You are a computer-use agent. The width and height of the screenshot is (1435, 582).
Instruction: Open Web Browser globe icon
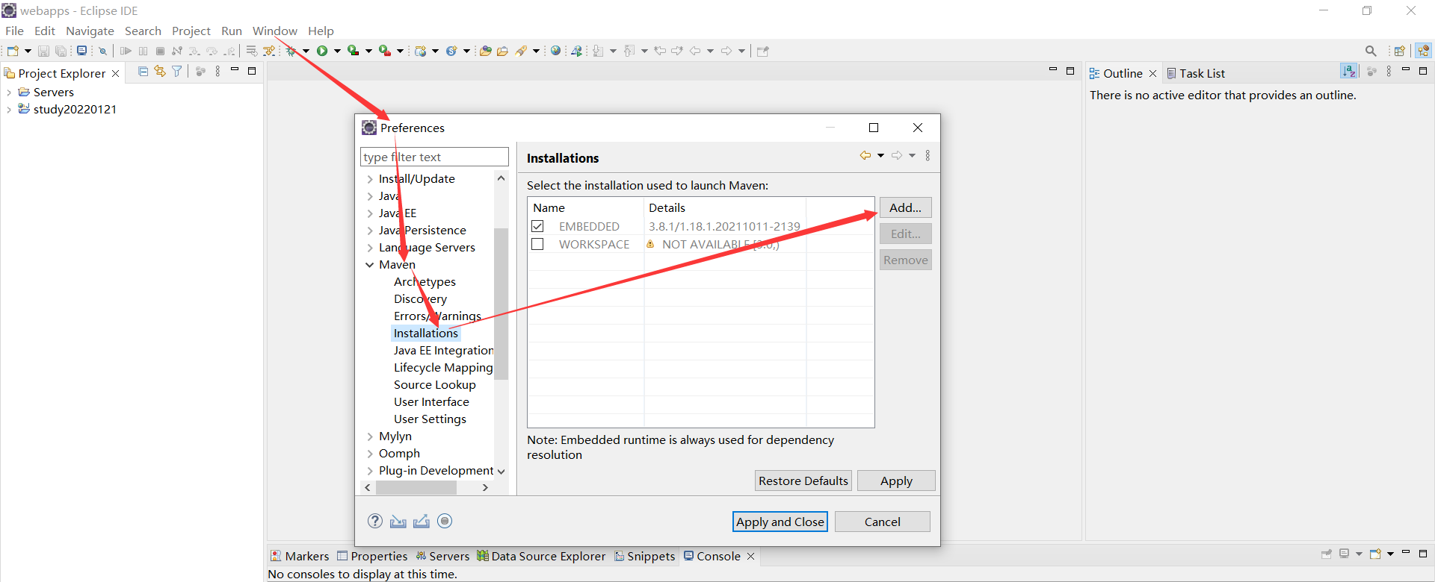point(555,51)
